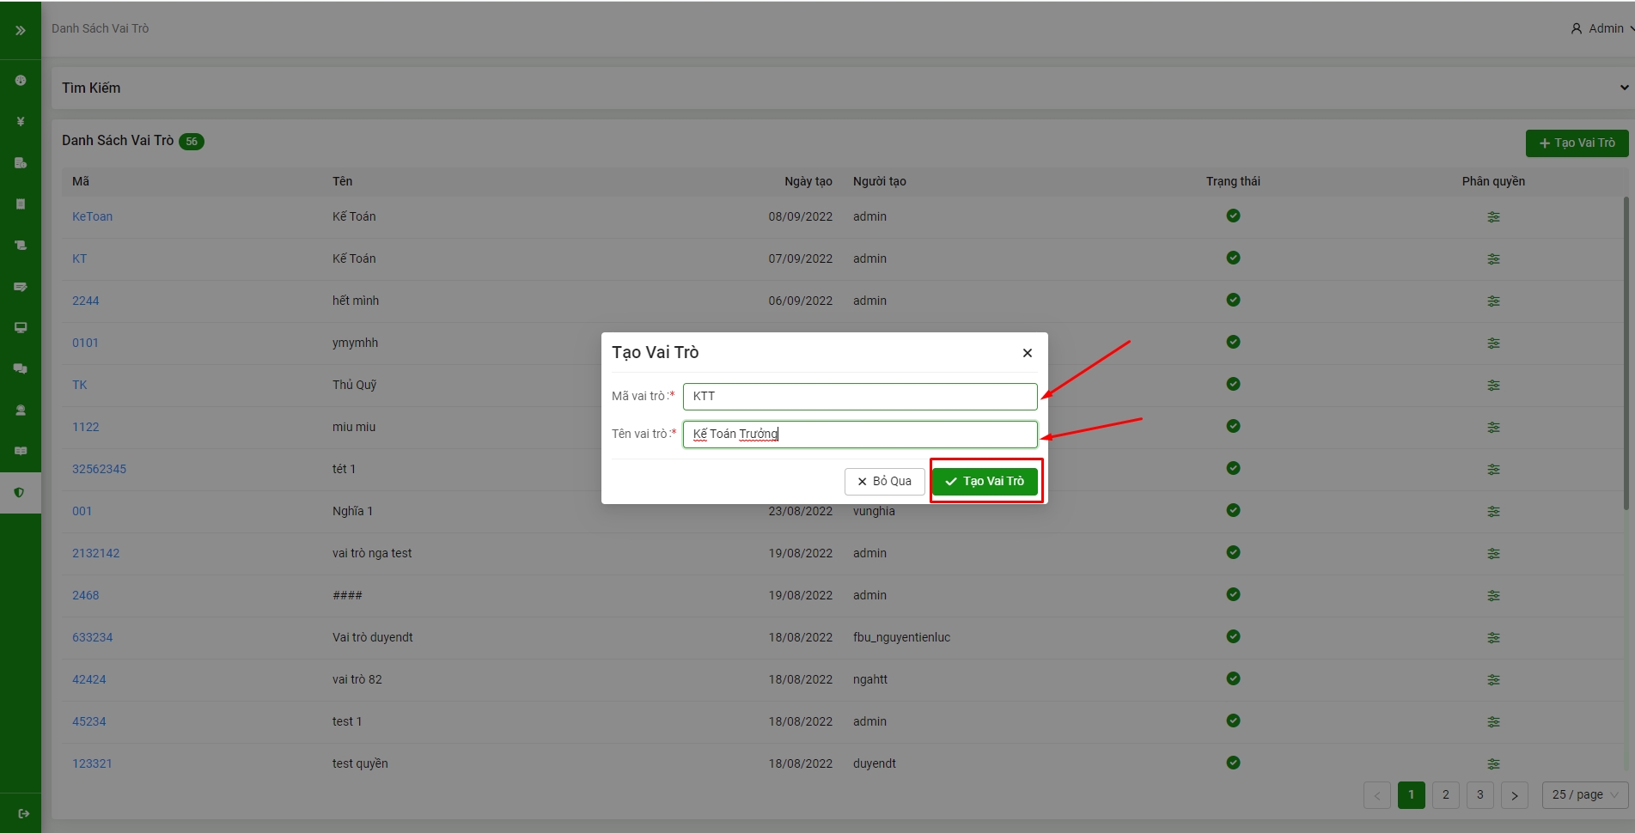Toggle status checkmark for role 42424
The width and height of the screenshot is (1635, 833).
(1233, 678)
